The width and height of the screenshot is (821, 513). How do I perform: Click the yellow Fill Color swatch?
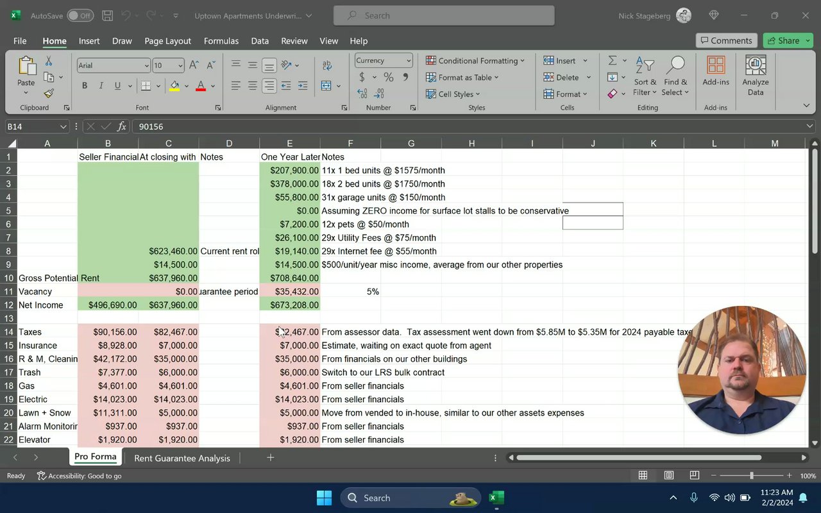174,85
